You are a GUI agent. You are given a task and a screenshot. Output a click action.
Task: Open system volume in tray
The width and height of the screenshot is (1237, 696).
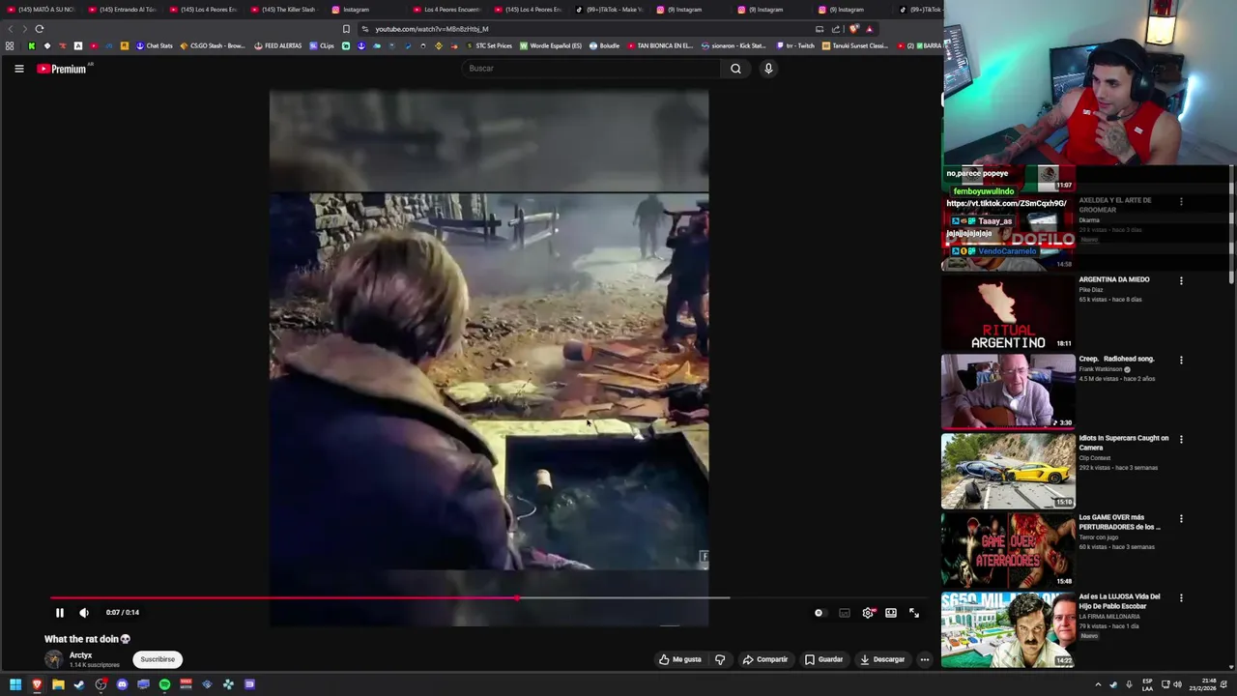click(1177, 684)
